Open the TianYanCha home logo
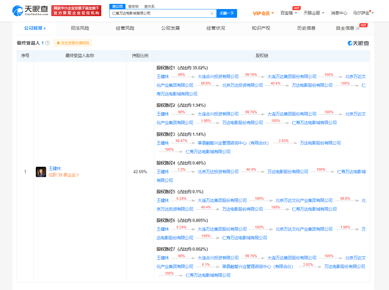Image resolution: width=389 pixels, height=290 pixels. [x=30, y=11]
